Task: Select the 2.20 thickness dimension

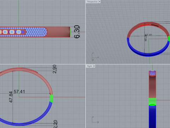Action: [x=55, y=124]
